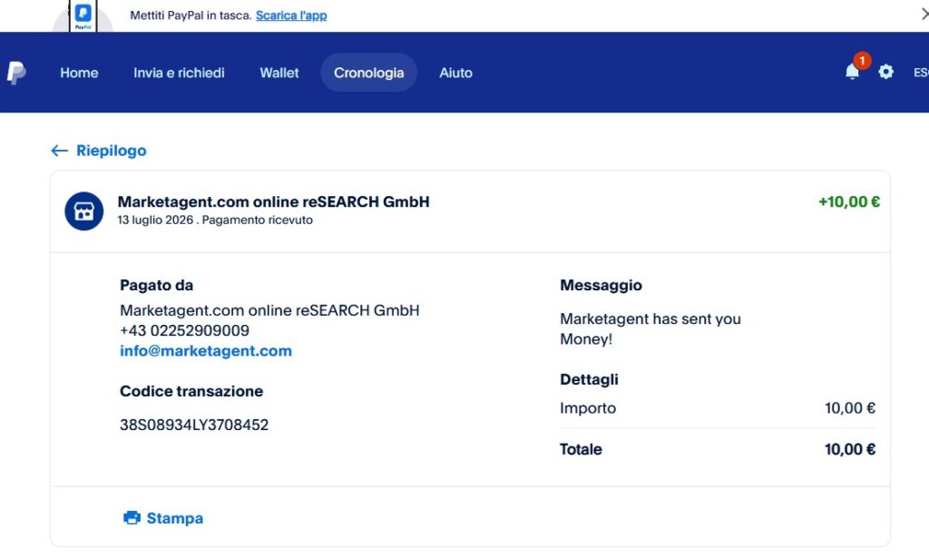This screenshot has width=929, height=558.
Task: Click the printer icon next to Stampa
Action: coord(132,518)
